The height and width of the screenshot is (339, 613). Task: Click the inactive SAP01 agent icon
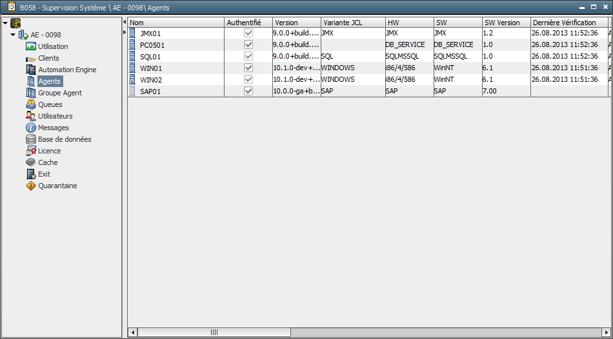pos(132,92)
